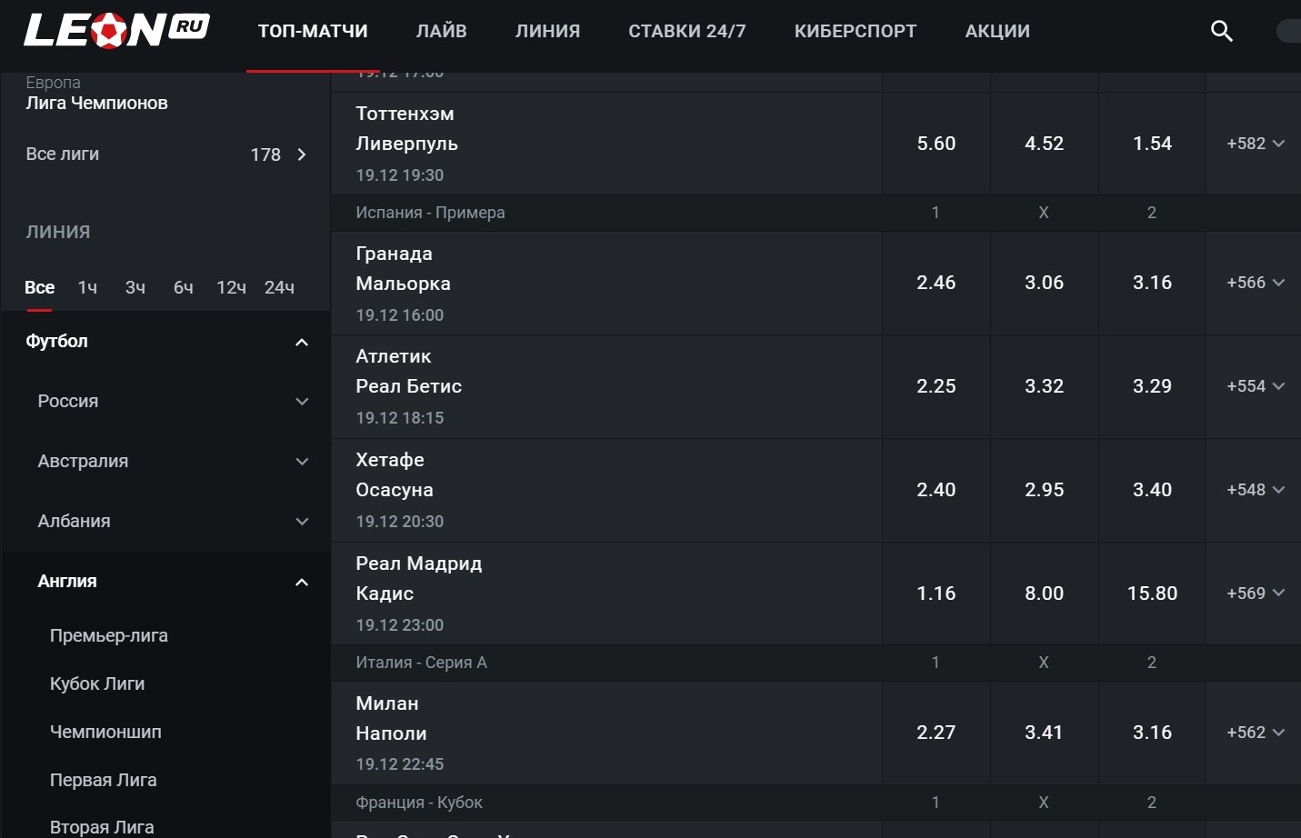The width and height of the screenshot is (1301, 838).
Task: Open Вторая Лига league
Action: pyautogui.click(x=102, y=827)
